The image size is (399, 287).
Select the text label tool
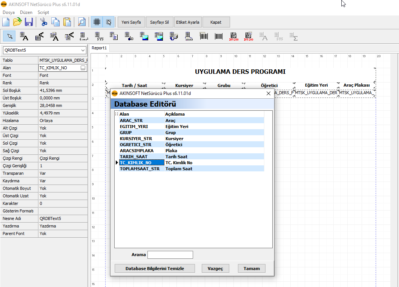pyautogui.click(x=24, y=36)
